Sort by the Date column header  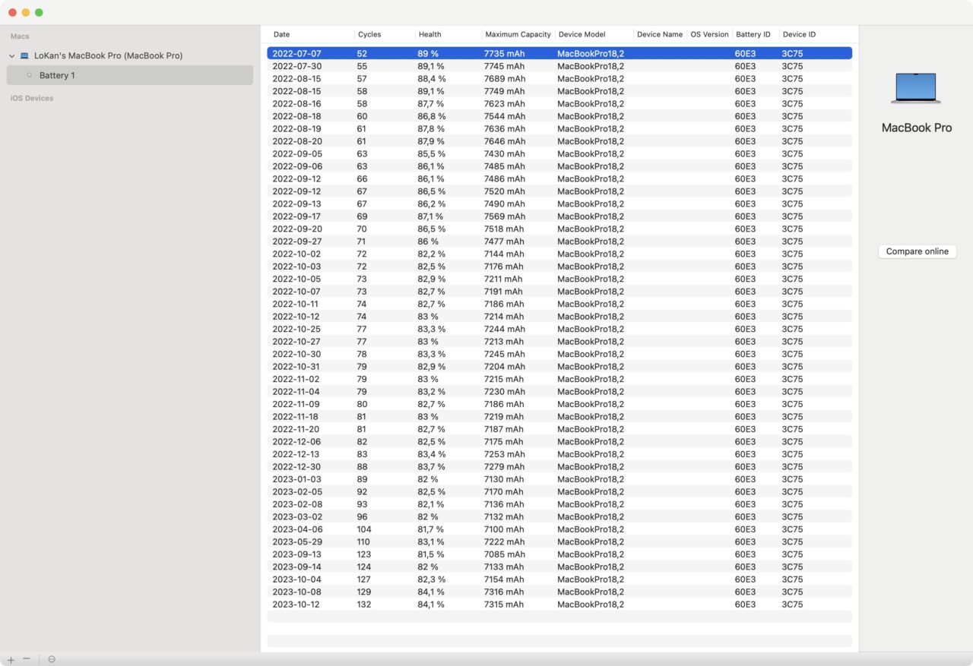coord(281,34)
